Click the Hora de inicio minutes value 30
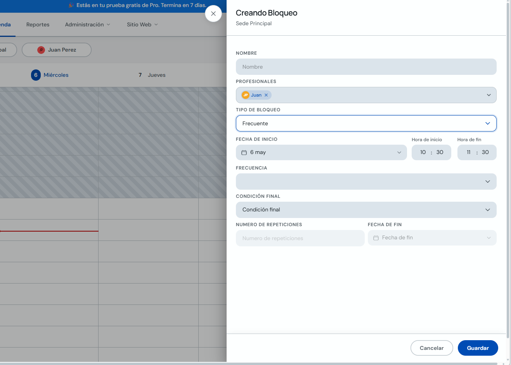The width and height of the screenshot is (511, 365). [x=440, y=152]
